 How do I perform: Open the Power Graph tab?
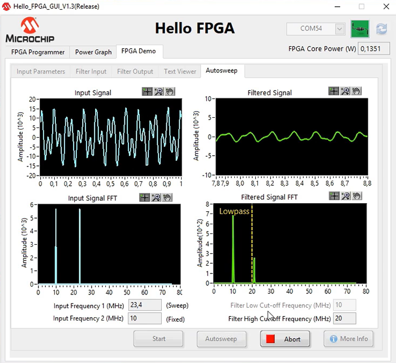click(x=93, y=52)
